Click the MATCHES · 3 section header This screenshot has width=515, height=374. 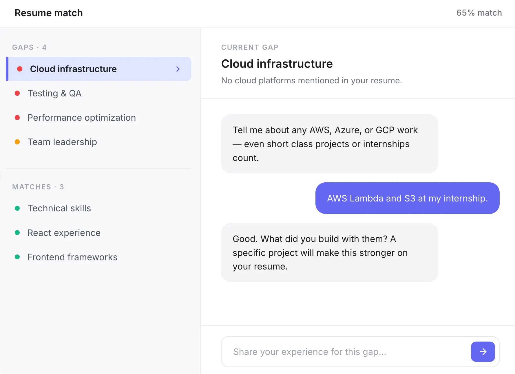38,187
